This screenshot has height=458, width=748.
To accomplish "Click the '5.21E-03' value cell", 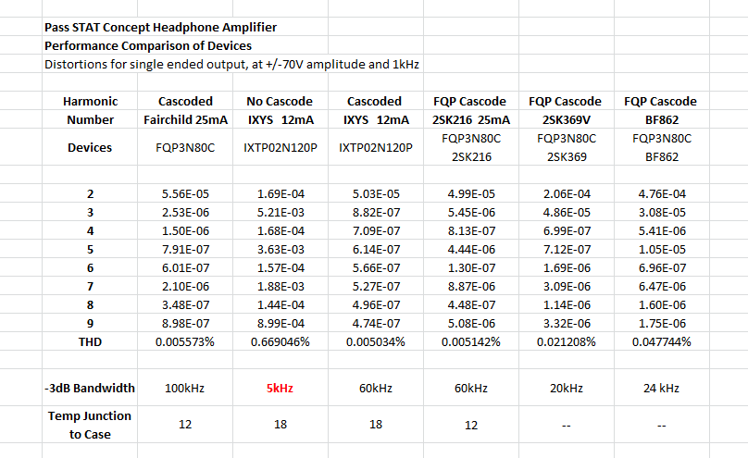I will click(x=280, y=213).
